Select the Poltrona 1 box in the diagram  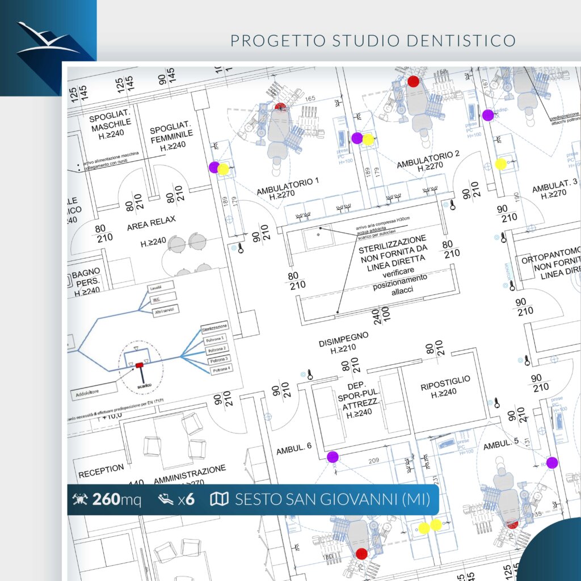click(x=216, y=338)
